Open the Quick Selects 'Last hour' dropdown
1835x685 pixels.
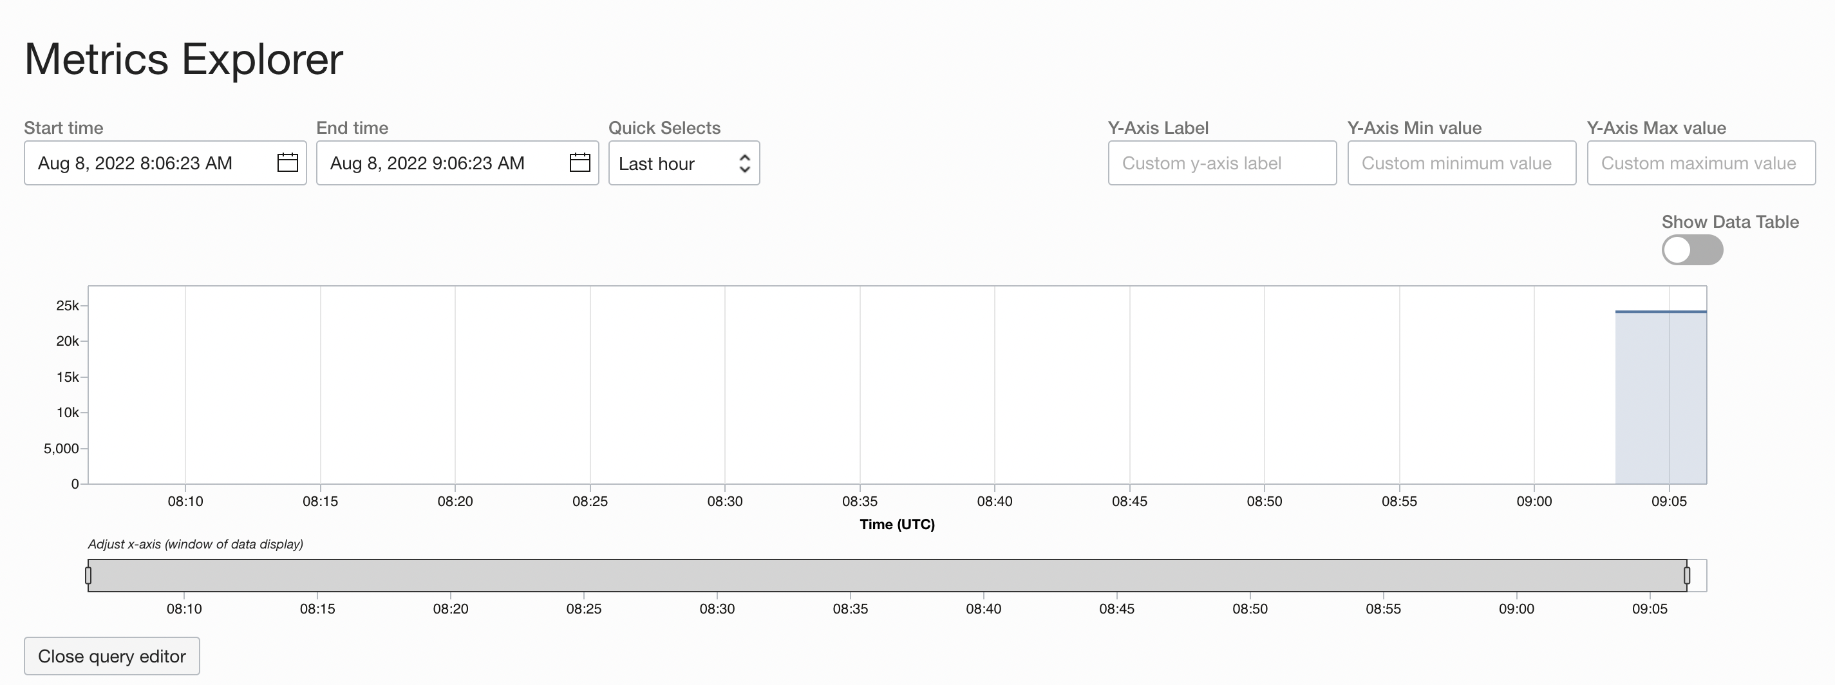click(684, 163)
